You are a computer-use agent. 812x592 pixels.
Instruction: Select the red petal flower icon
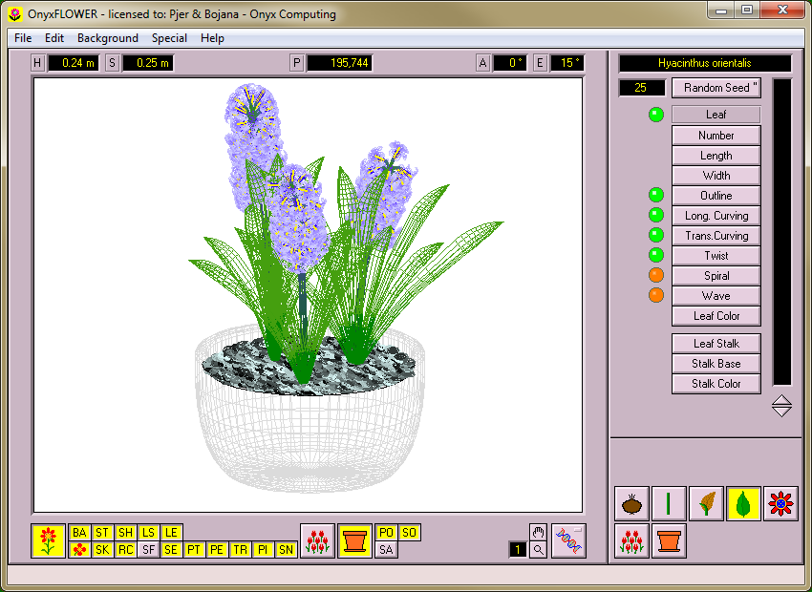[780, 503]
